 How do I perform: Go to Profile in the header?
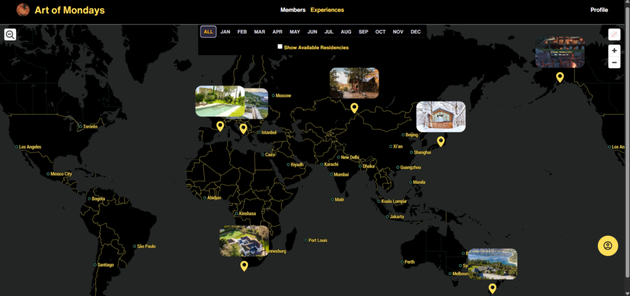point(599,10)
